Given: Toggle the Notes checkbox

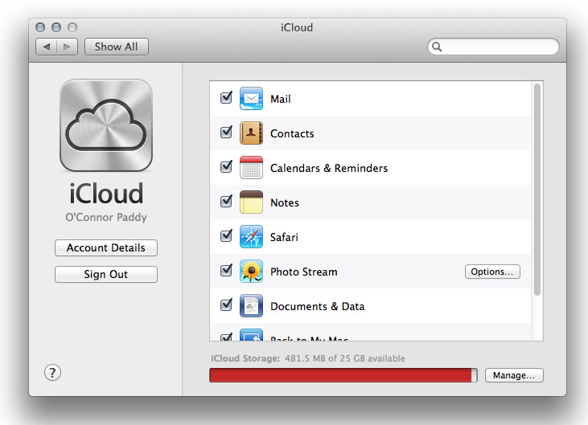Looking at the screenshot, I should point(226,201).
